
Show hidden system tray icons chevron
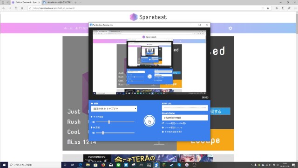(x=251, y=165)
